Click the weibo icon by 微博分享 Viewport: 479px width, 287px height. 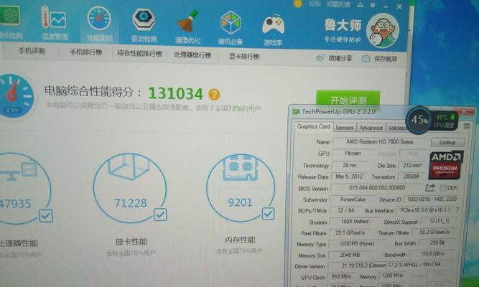[320, 57]
